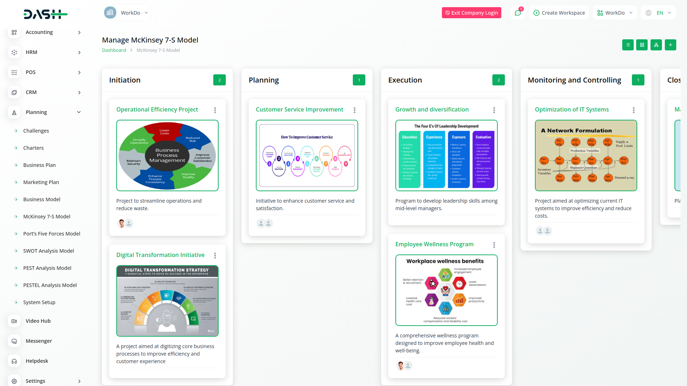Image resolution: width=687 pixels, height=386 pixels.
Task: Open the Charters submenu item
Action: [x=33, y=148]
